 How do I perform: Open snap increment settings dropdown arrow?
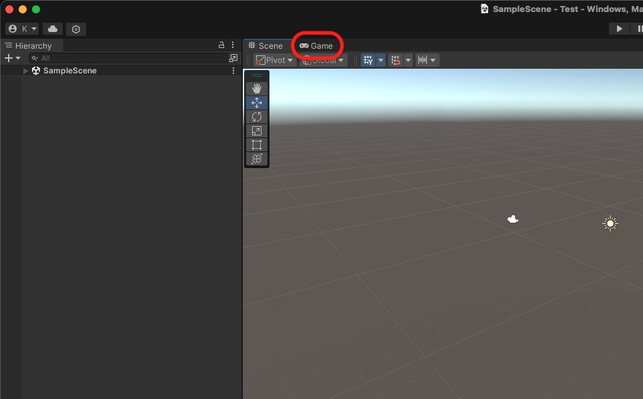[x=433, y=60]
